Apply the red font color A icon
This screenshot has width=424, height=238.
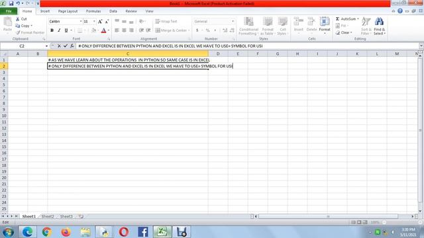pyautogui.click(x=103, y=30)
